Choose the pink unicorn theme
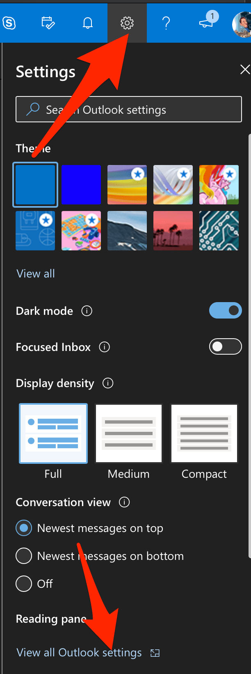 coord(219,185)
